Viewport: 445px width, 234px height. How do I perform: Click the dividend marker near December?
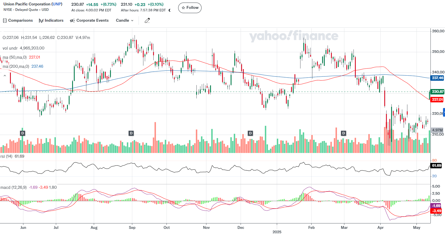coord(250,133)
